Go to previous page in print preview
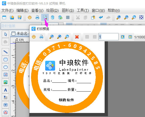 point(95,37)
